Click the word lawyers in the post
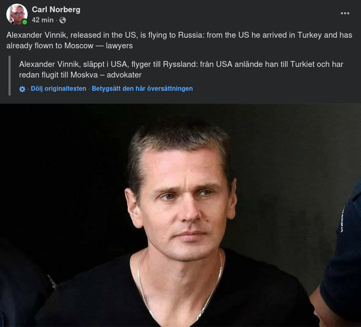The height and width of the screenshot is (327, 361). [x=119, y=46]
